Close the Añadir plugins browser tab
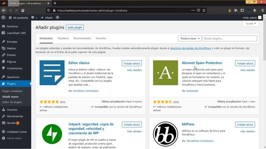The height and width of the screenshot is (149, 266). pos(48,3)
